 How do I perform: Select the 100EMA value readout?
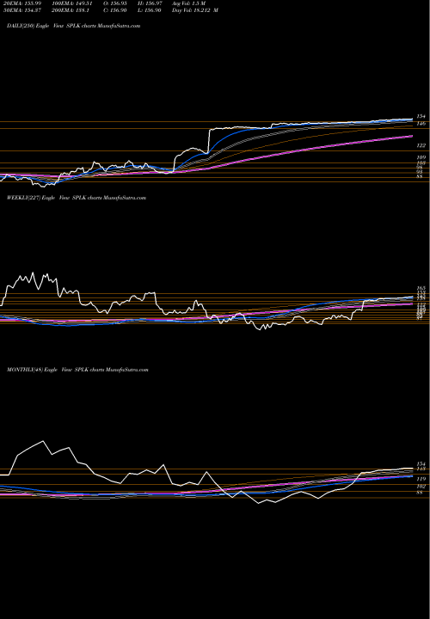pos(71,3)
